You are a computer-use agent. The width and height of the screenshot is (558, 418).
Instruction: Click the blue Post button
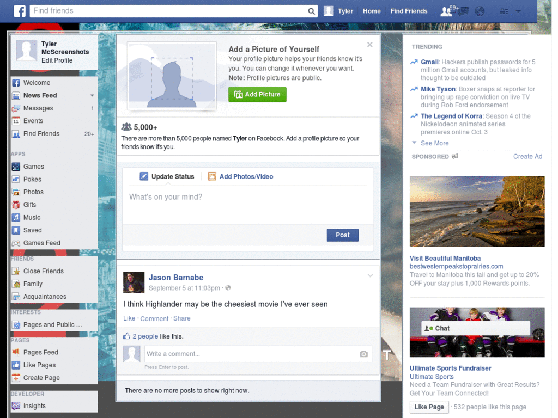(343, 235)
